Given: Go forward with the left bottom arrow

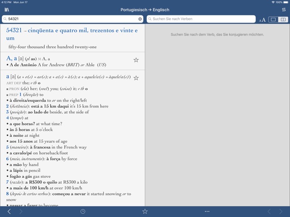Looking at the screenshot, I should pyautogui.click(x=21, y=211).
